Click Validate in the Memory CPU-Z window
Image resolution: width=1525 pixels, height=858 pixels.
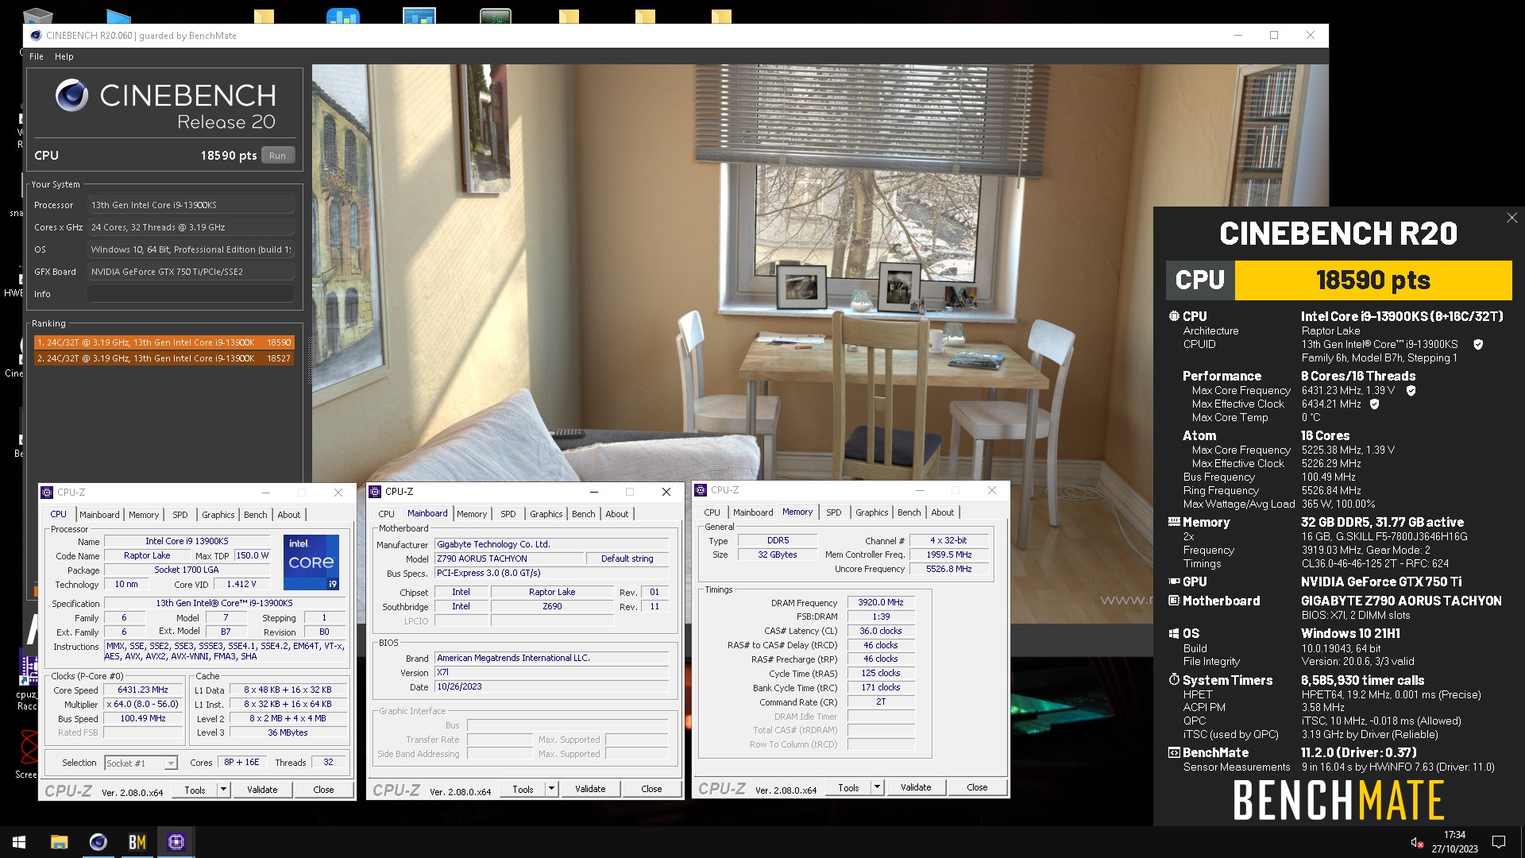[916, 787]
